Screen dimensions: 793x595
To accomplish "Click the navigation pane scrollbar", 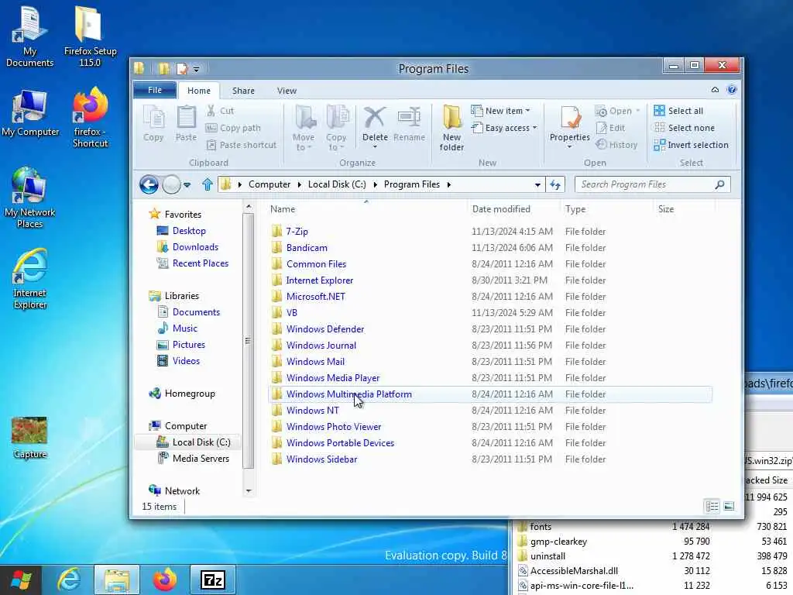I will coord(248,341).
